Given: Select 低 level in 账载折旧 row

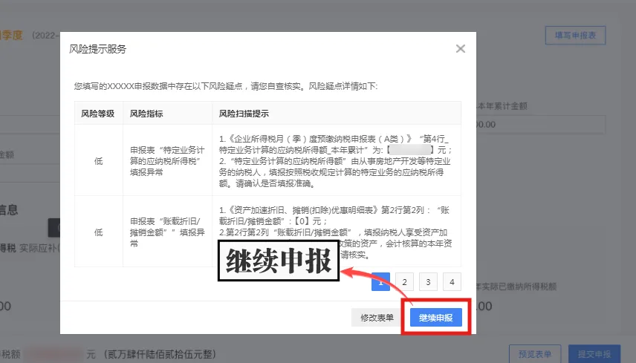Looking at the screenshot, I should [x=99, y=232].
